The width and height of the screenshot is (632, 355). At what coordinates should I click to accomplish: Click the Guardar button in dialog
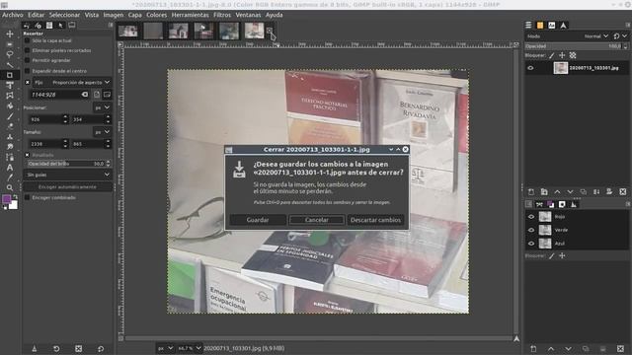258,220
